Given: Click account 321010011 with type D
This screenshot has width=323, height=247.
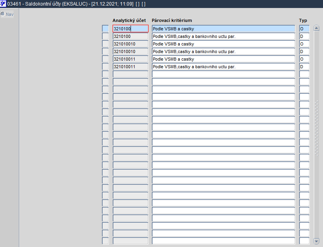Looking at the screenshot, I should coord(131,67).
